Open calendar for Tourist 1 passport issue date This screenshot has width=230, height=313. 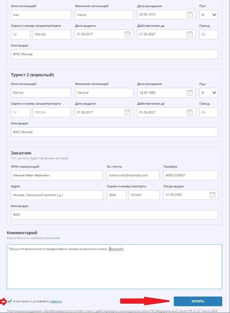[x=127, y=35]
